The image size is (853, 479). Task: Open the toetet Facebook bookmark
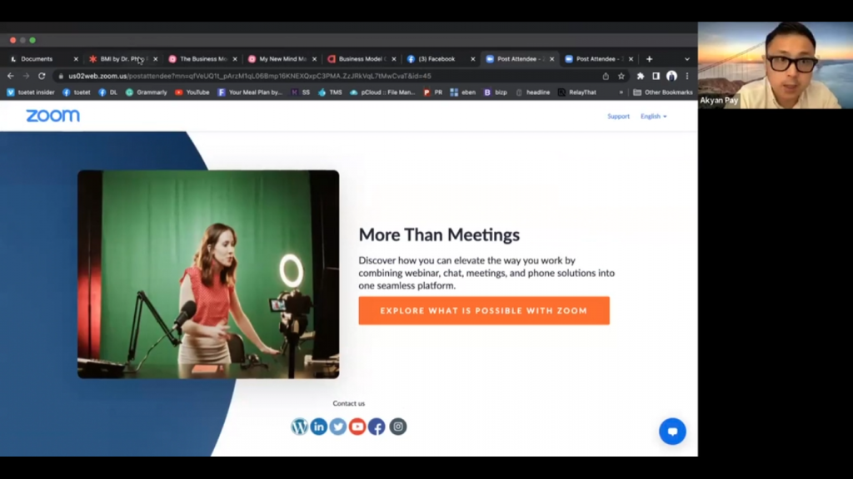tap(77, 92)
